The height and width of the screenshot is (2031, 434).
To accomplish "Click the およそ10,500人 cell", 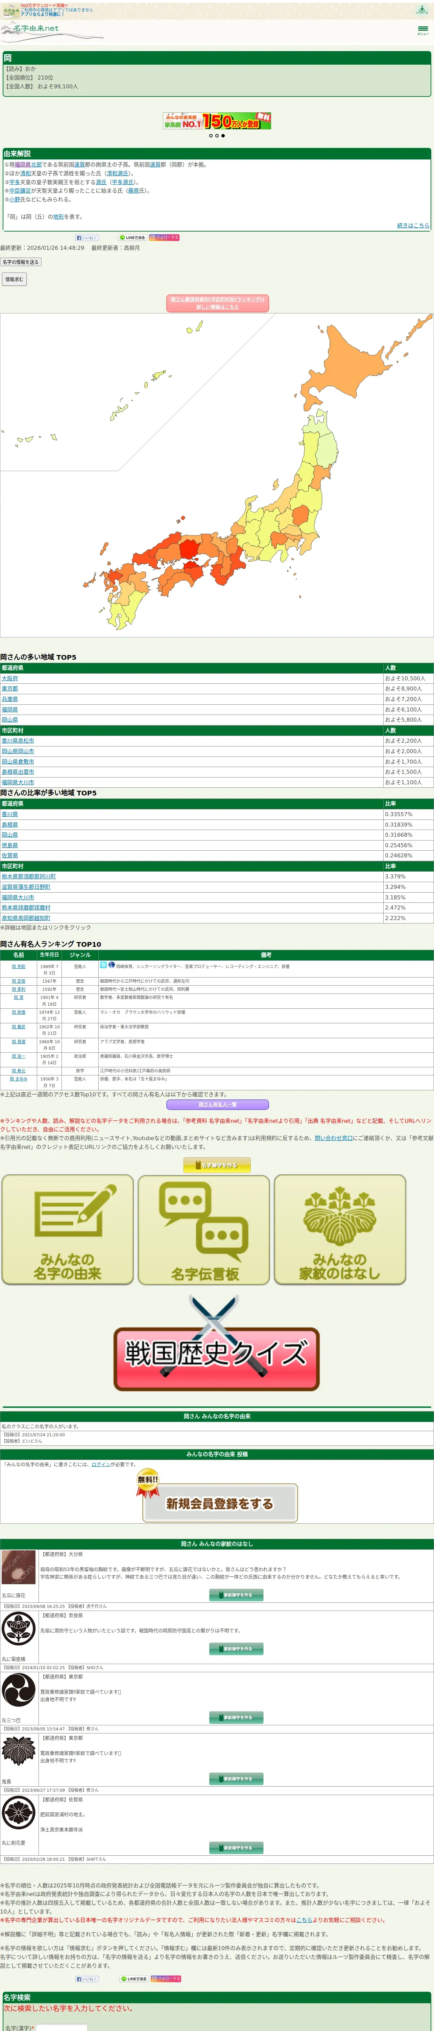I will [x=408, y=678].
